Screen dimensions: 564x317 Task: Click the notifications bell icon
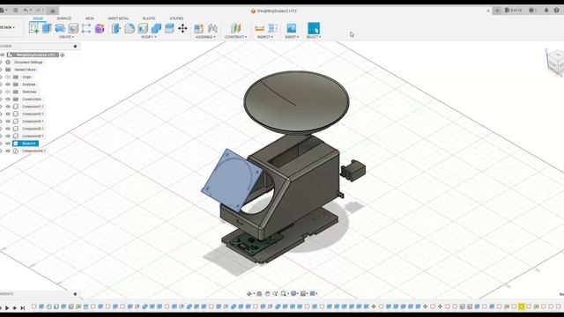click(546, 11)
